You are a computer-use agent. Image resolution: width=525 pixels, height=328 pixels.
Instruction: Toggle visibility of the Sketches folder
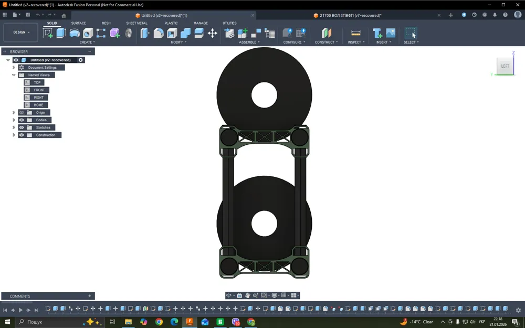(22, 128)
